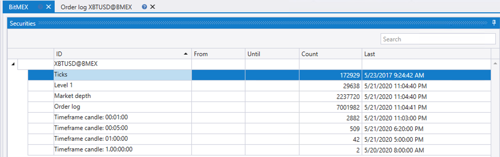The image size is (500, 157).
Task: Click count value 7001982
Action: [x=348, y=107]
